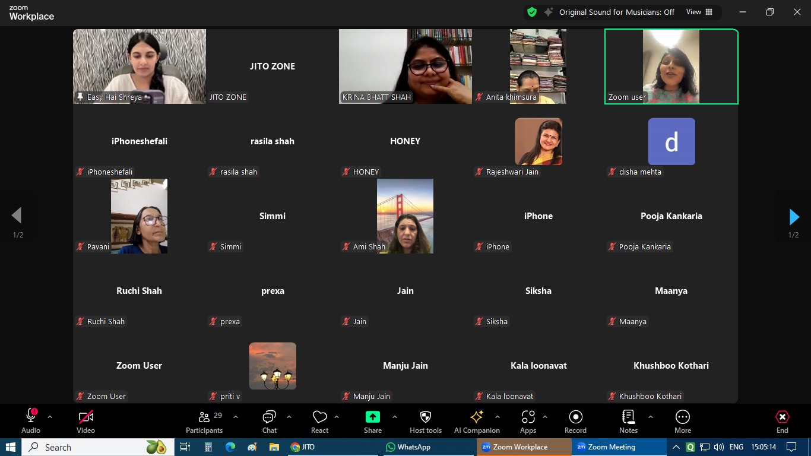
Task: Turn on camera with Video button
Action: click(85, 417)
